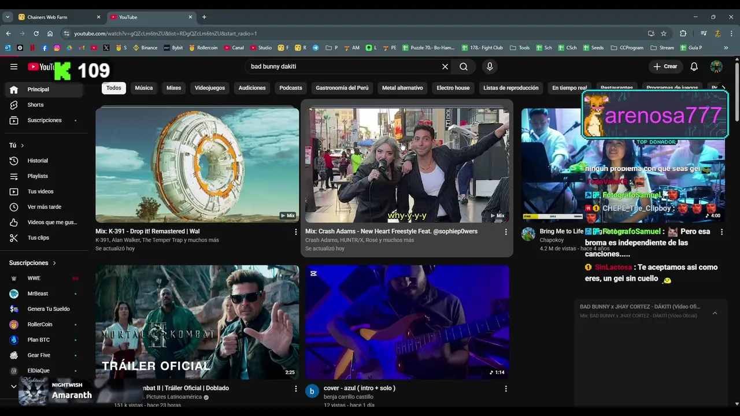This screenshot has width=740, height=416.
Task: Open options for Bring Me to Life video
Action: (x=721, y=232)
